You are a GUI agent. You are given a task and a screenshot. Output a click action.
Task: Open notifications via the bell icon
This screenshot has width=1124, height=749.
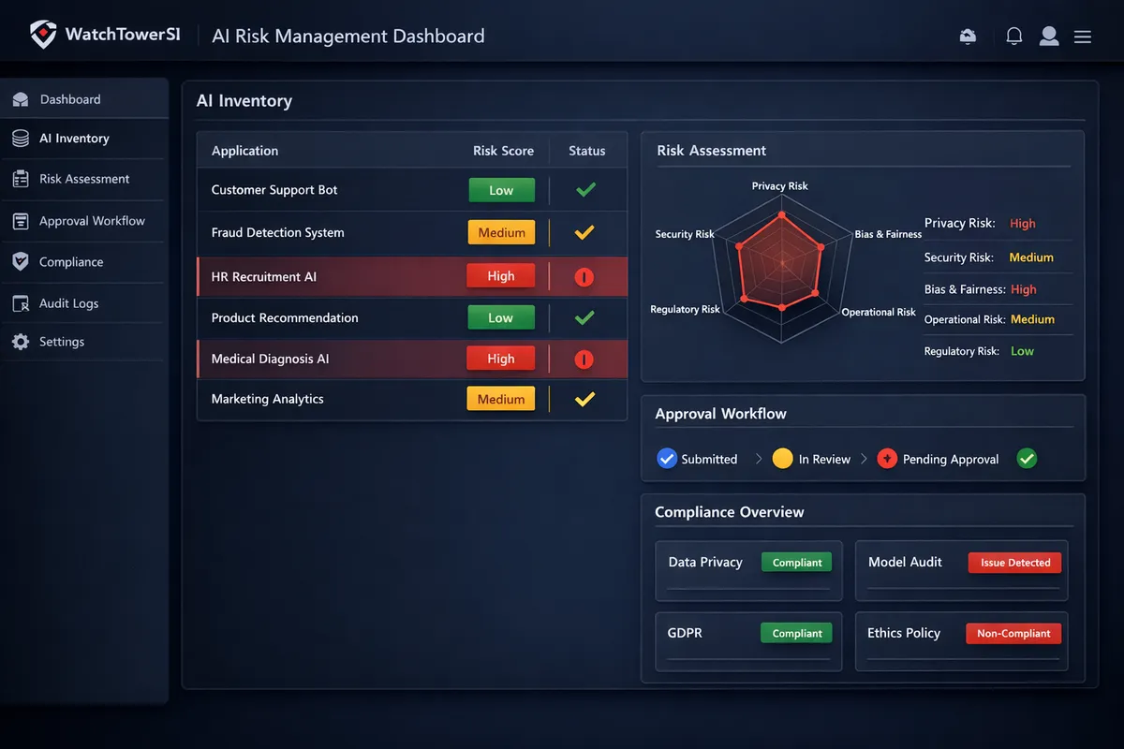[1013, 36]
